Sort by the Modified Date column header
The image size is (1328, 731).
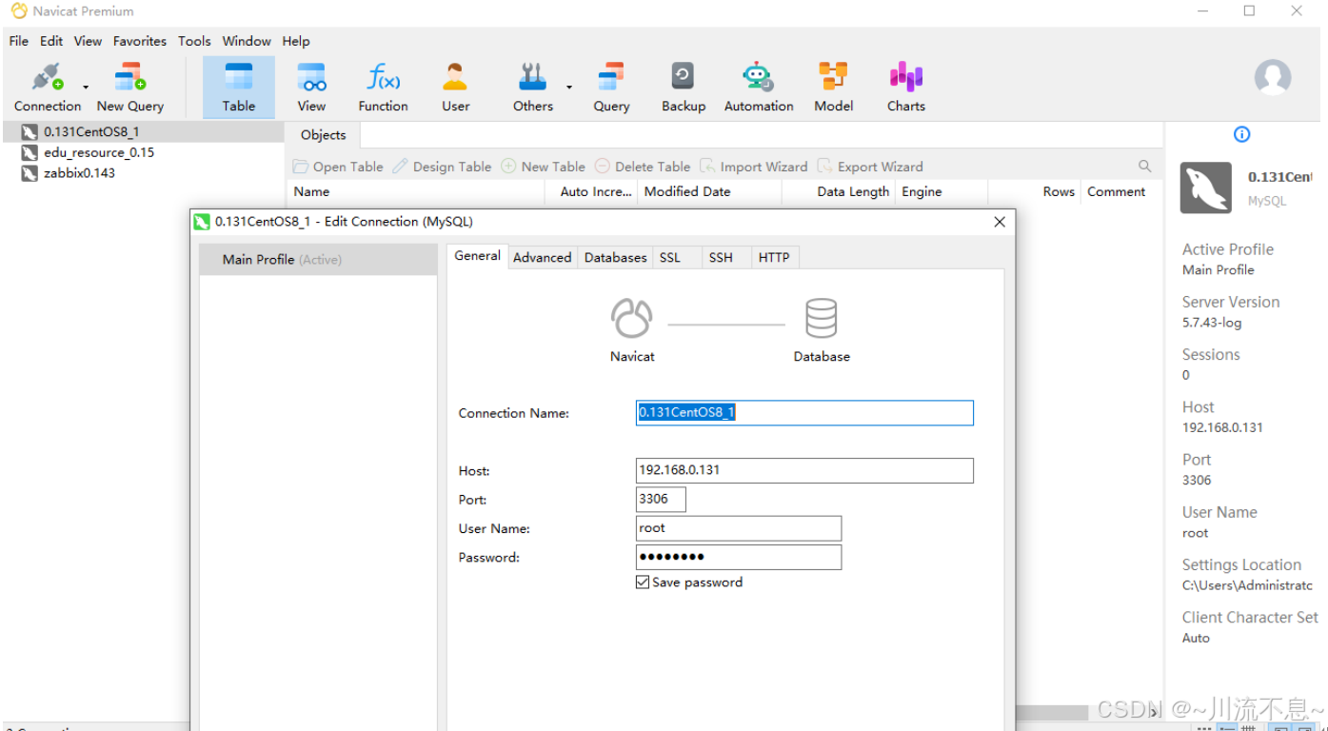(710, 191)
